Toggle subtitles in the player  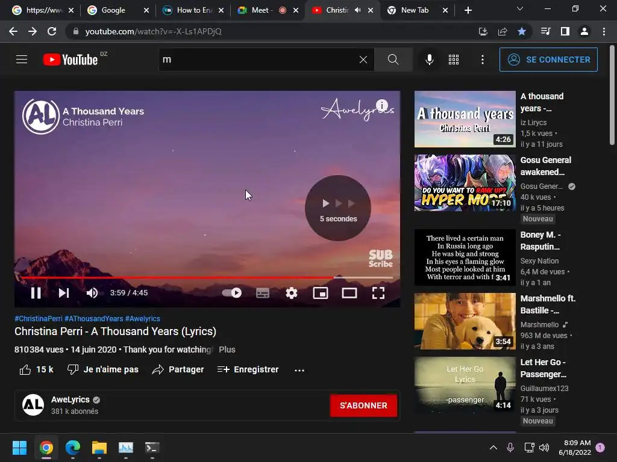click(x=263, y=293)
